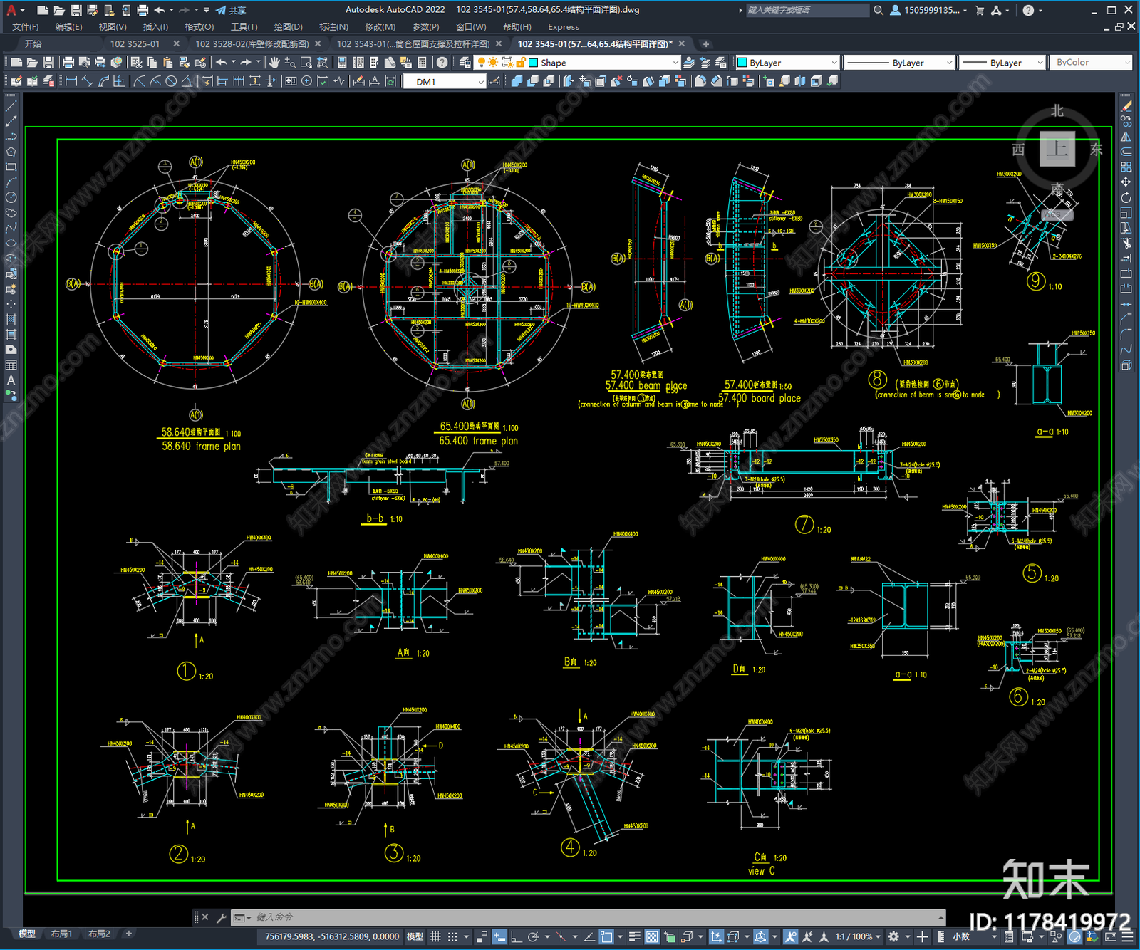Toggle transparency display in the status bar
Image resolution: width=1140 pixels, height=950 pixels.
(x=652, y=936)
